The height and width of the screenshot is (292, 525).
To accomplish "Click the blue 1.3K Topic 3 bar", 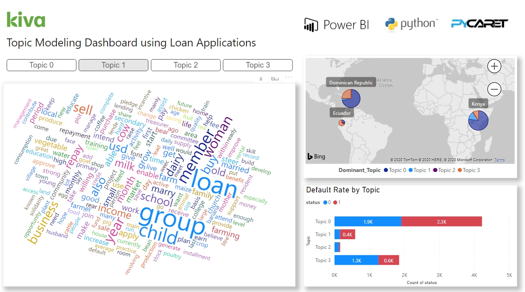I will coord(356,260).
